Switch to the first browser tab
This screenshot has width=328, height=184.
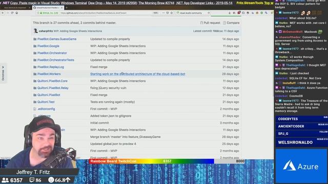(16, 8)
